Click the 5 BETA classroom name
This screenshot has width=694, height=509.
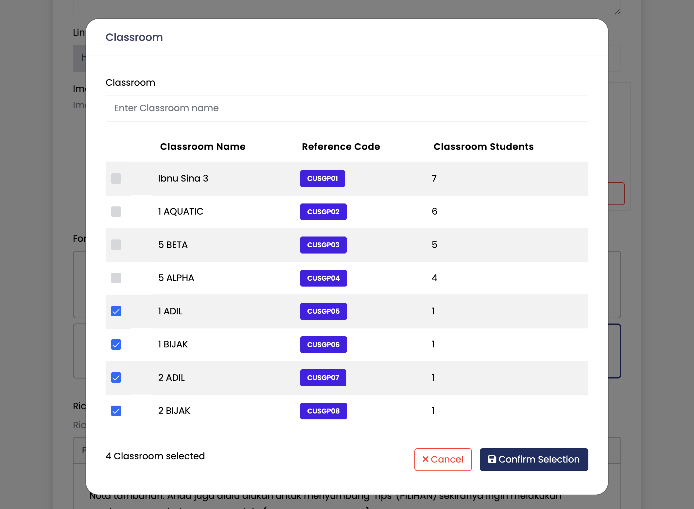(173, 245)
